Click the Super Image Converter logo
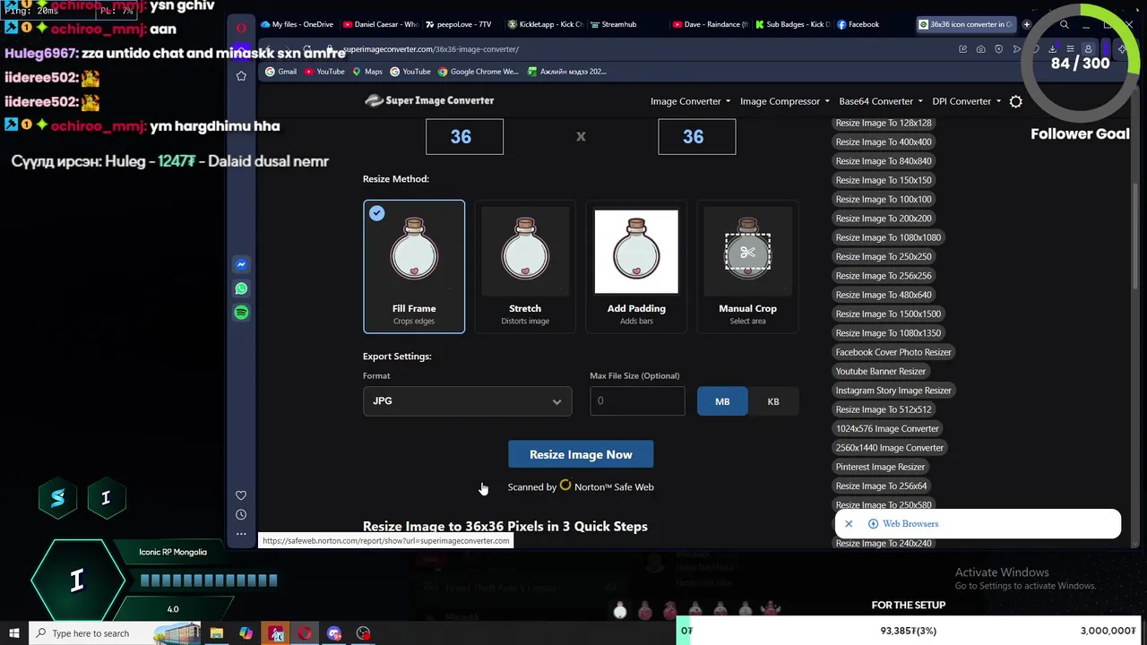The image size is (1147, 645). 429,100
